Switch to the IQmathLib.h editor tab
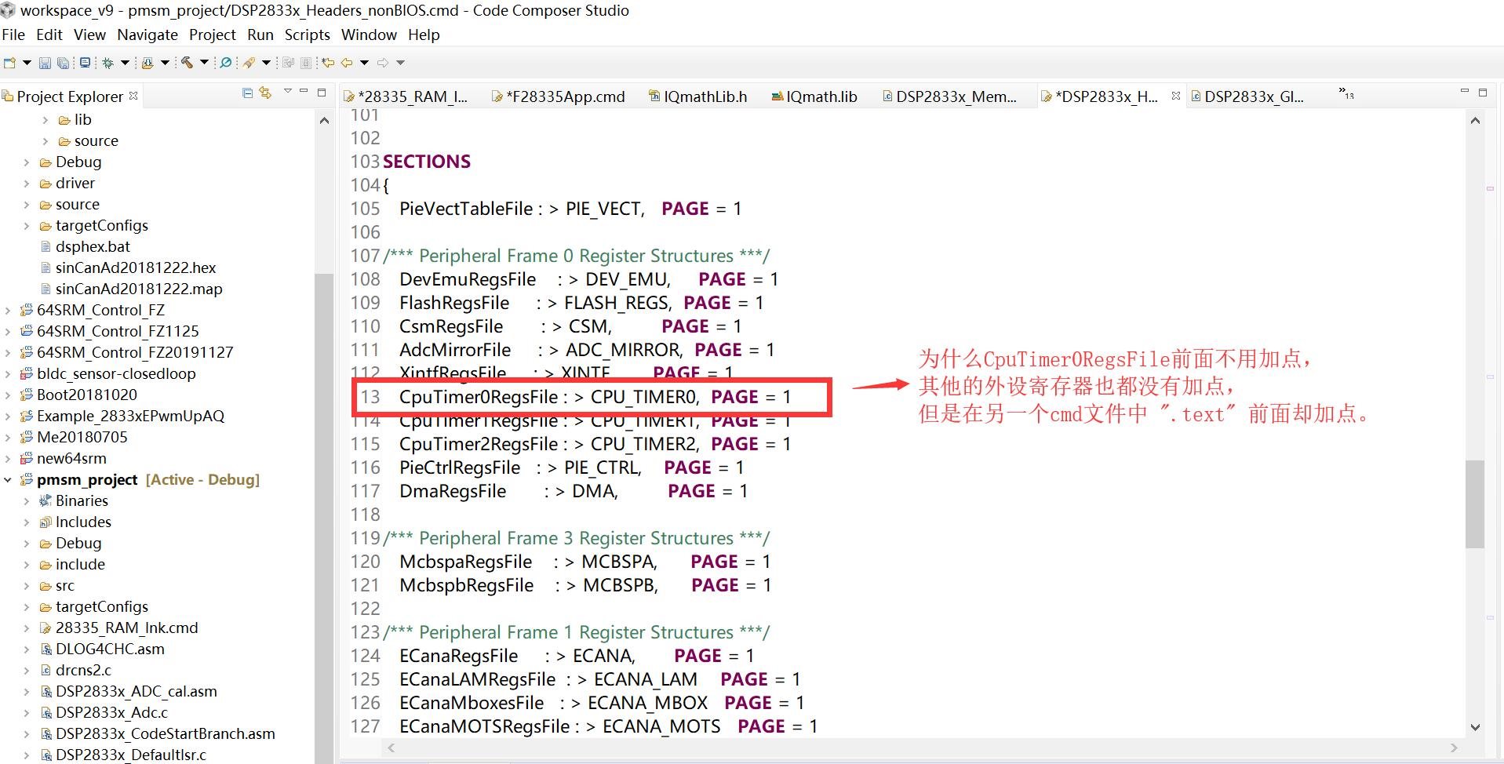The image size is (1504, 764). (x=697, y=96)
